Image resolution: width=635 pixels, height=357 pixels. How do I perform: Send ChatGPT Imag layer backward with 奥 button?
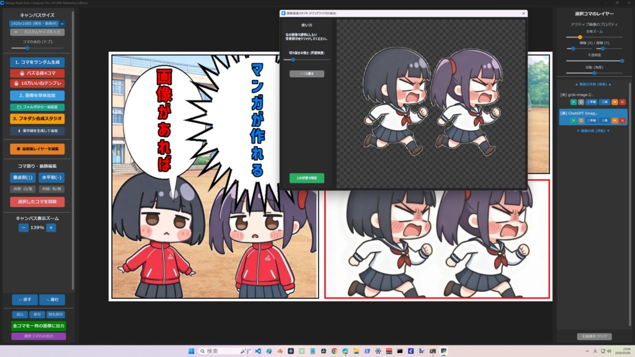point(605,121)
